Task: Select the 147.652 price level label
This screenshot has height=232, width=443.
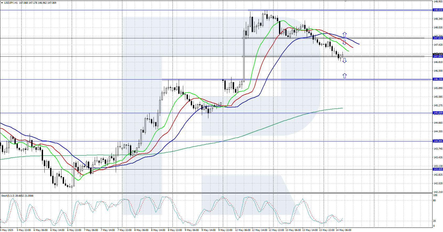Action: [438, 38]
